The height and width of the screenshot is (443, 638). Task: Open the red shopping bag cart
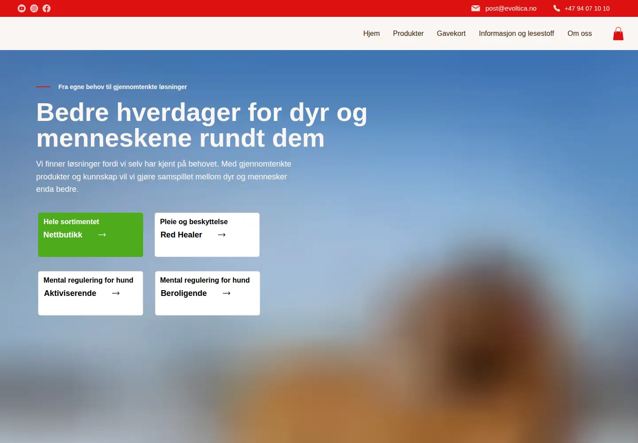click(619, 34)
